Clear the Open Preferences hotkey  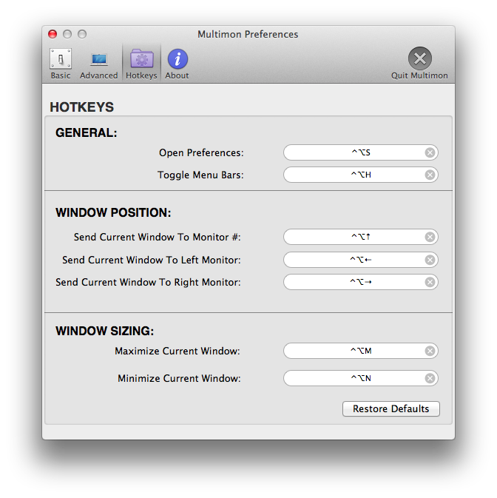[430, 152]
